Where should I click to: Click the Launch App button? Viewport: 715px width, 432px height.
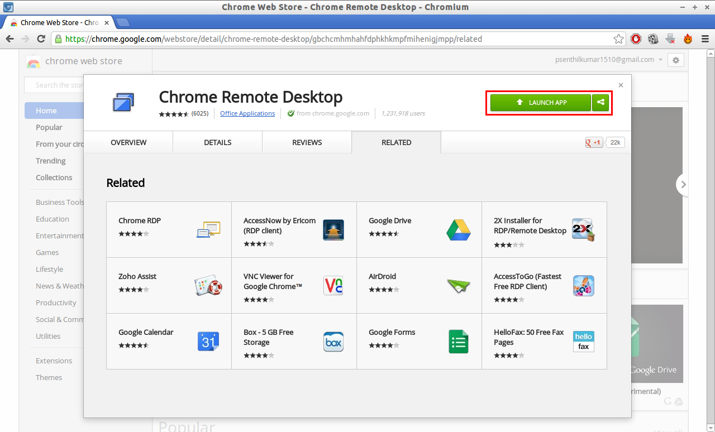(541, 103)
